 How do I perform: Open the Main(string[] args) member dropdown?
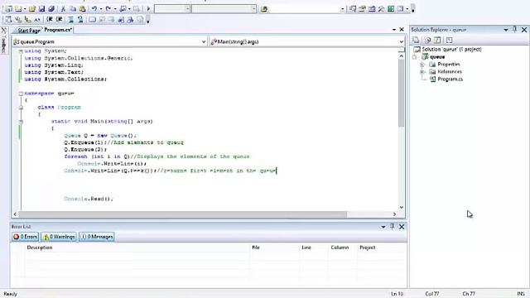(401, 42)
